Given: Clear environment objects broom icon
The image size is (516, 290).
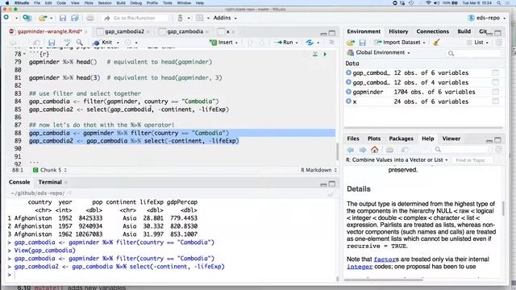Looking at the screenshot, I should click(437, 42).
